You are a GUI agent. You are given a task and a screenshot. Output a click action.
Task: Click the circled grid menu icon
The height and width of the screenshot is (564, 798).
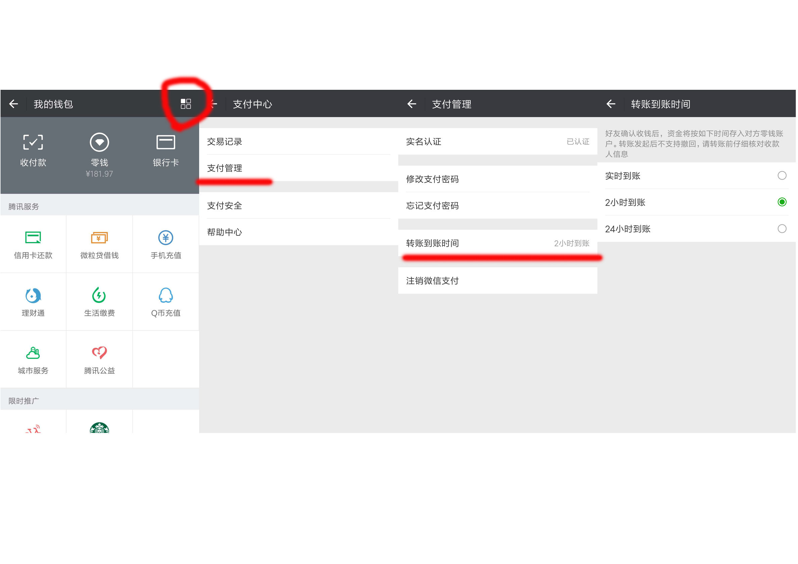186,104
